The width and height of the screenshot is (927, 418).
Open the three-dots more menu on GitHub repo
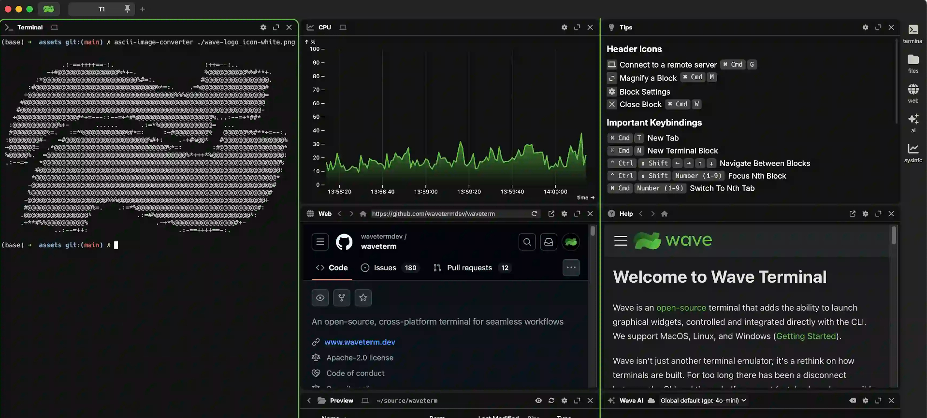571,267
